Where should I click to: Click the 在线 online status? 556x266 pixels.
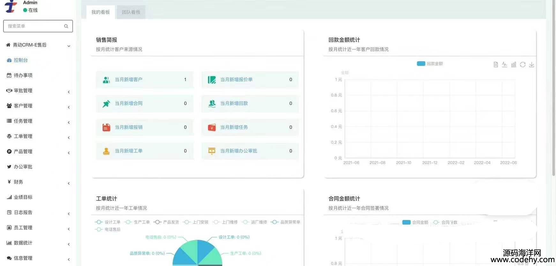coord(30,10)
